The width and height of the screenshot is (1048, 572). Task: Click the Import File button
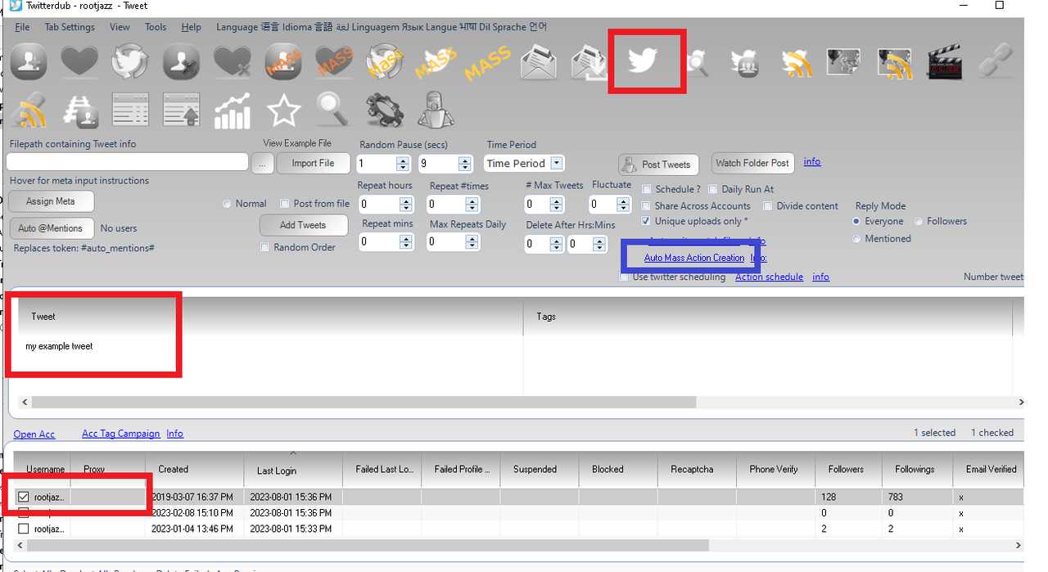(313, 163)
